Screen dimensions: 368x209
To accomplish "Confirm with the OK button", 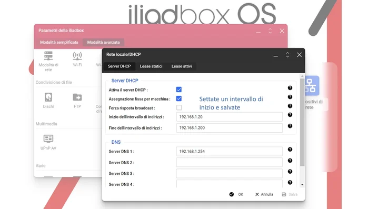I will (236, 194).
